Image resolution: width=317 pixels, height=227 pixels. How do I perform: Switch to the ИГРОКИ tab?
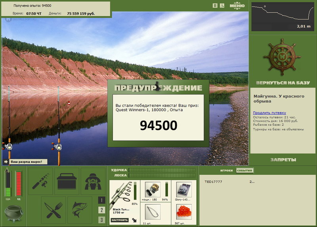pyautogui.click(x=226, y=170)
